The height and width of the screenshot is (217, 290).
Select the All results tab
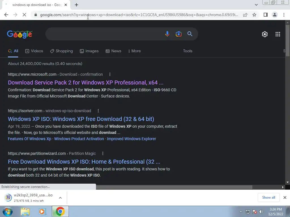coord(13,51)
